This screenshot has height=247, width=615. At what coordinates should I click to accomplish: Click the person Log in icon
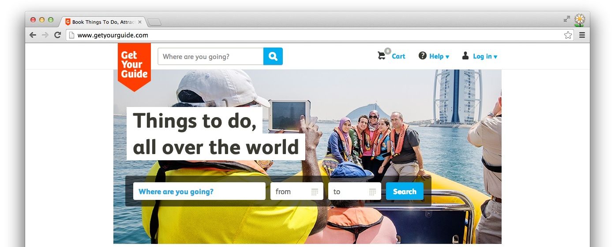465,55
